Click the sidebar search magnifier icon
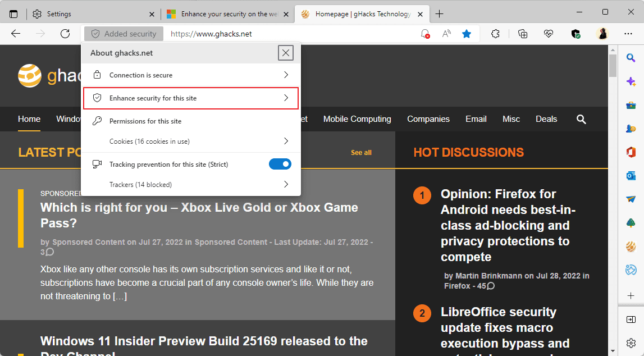The width and height of the screenshot is (644, 356). [631, 58]
